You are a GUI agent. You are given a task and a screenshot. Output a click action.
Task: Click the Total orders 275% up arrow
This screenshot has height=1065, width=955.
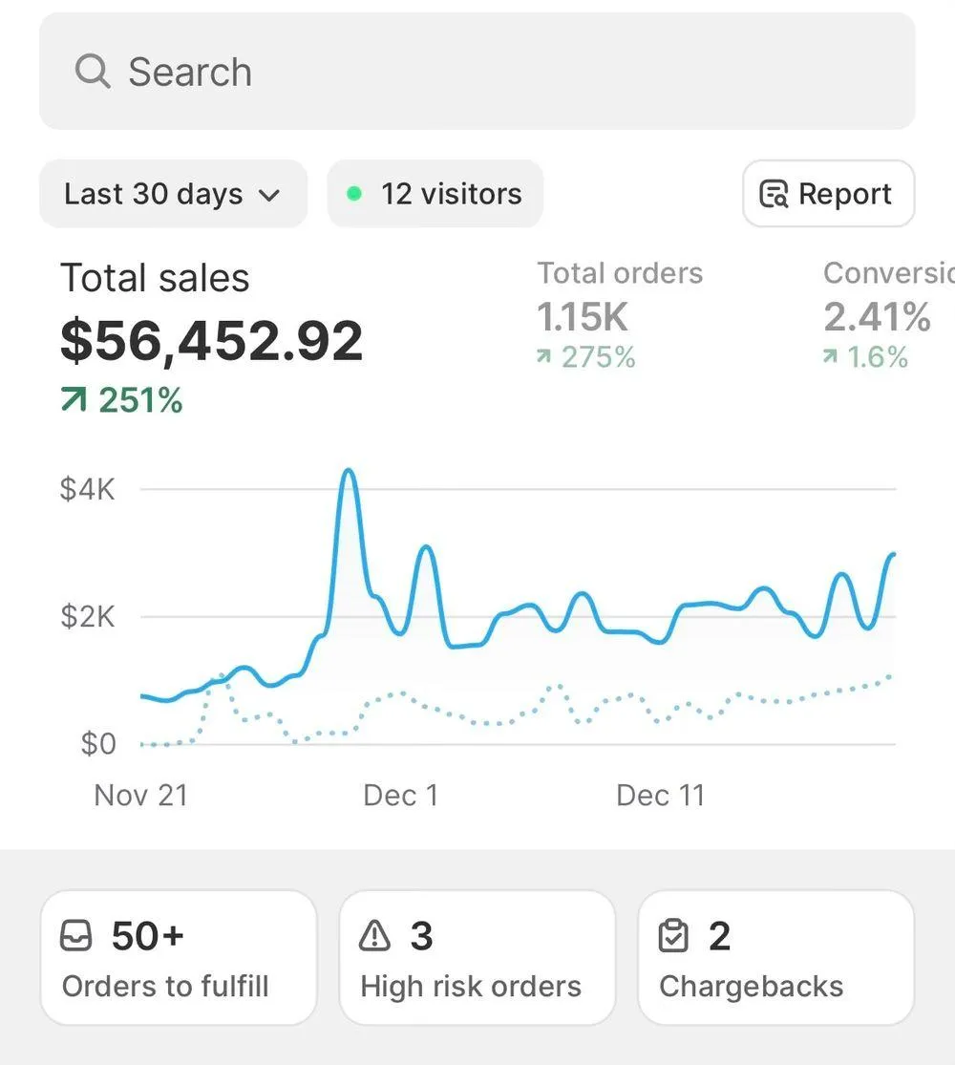coord(544,357)
